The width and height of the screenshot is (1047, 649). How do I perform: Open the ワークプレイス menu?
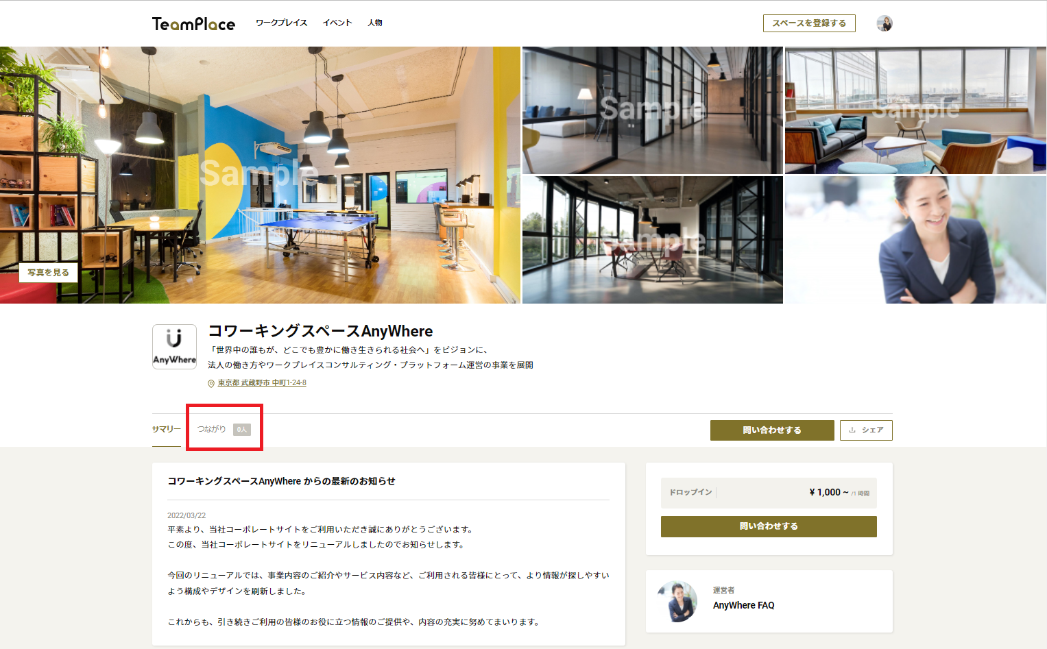(281, 23)
